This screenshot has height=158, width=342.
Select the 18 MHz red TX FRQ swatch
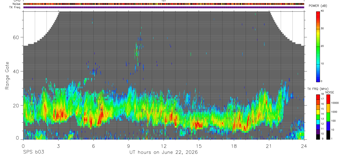(318, 97)
